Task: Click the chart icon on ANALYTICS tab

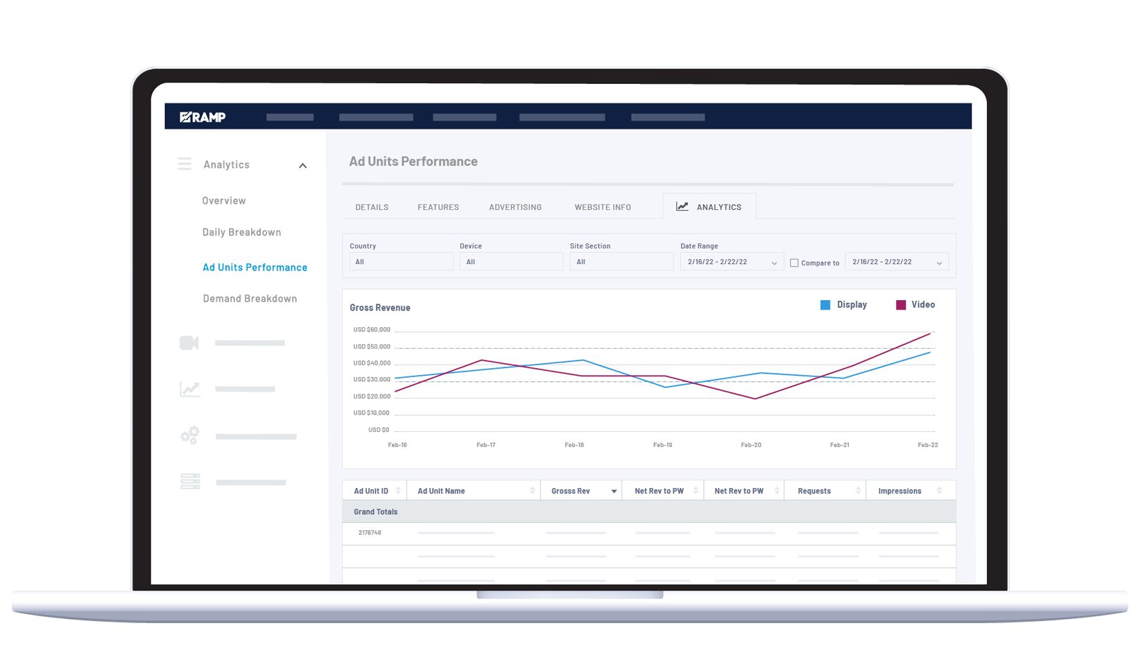Action: pyautogui.click(x=683, y=207)
